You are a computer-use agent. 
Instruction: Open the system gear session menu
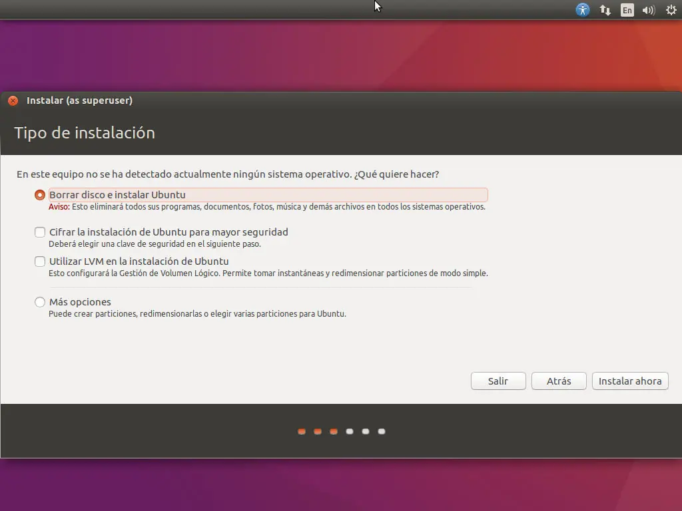(671, 10)
